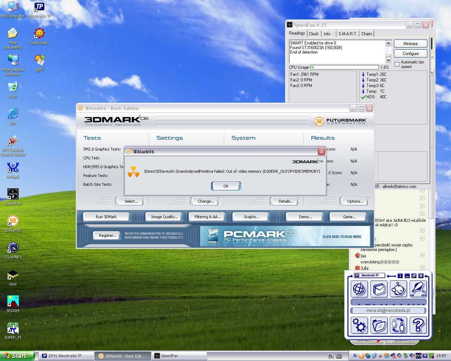The width and height of the screenshot is (451, 361).
Task: Switch to the Readings tab in SpeedFan
Action: 297,33
